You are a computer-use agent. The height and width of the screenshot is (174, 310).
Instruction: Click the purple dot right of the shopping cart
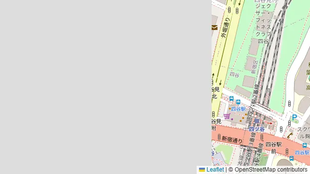232,119
